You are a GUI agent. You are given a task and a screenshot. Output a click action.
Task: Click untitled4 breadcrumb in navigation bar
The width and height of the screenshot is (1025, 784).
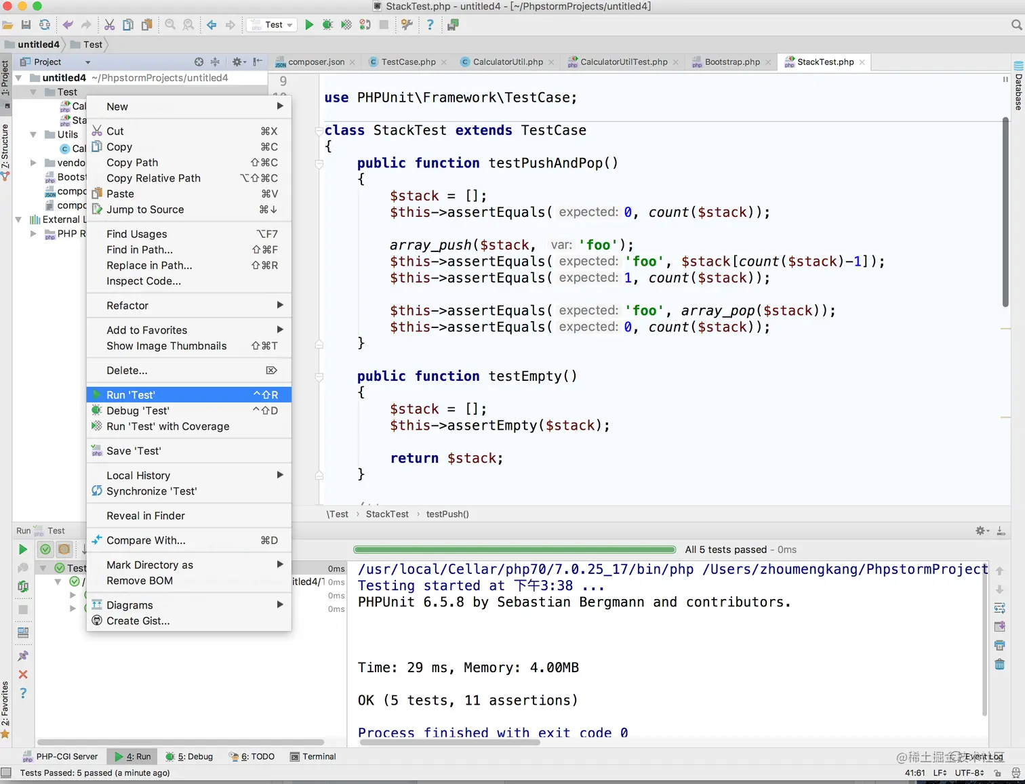33,45
